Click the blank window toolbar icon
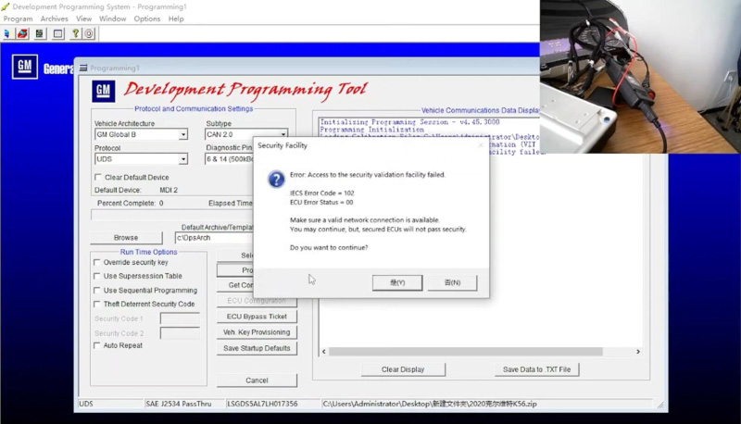Viewport: 741px width, 424px height. click(57, 34)
